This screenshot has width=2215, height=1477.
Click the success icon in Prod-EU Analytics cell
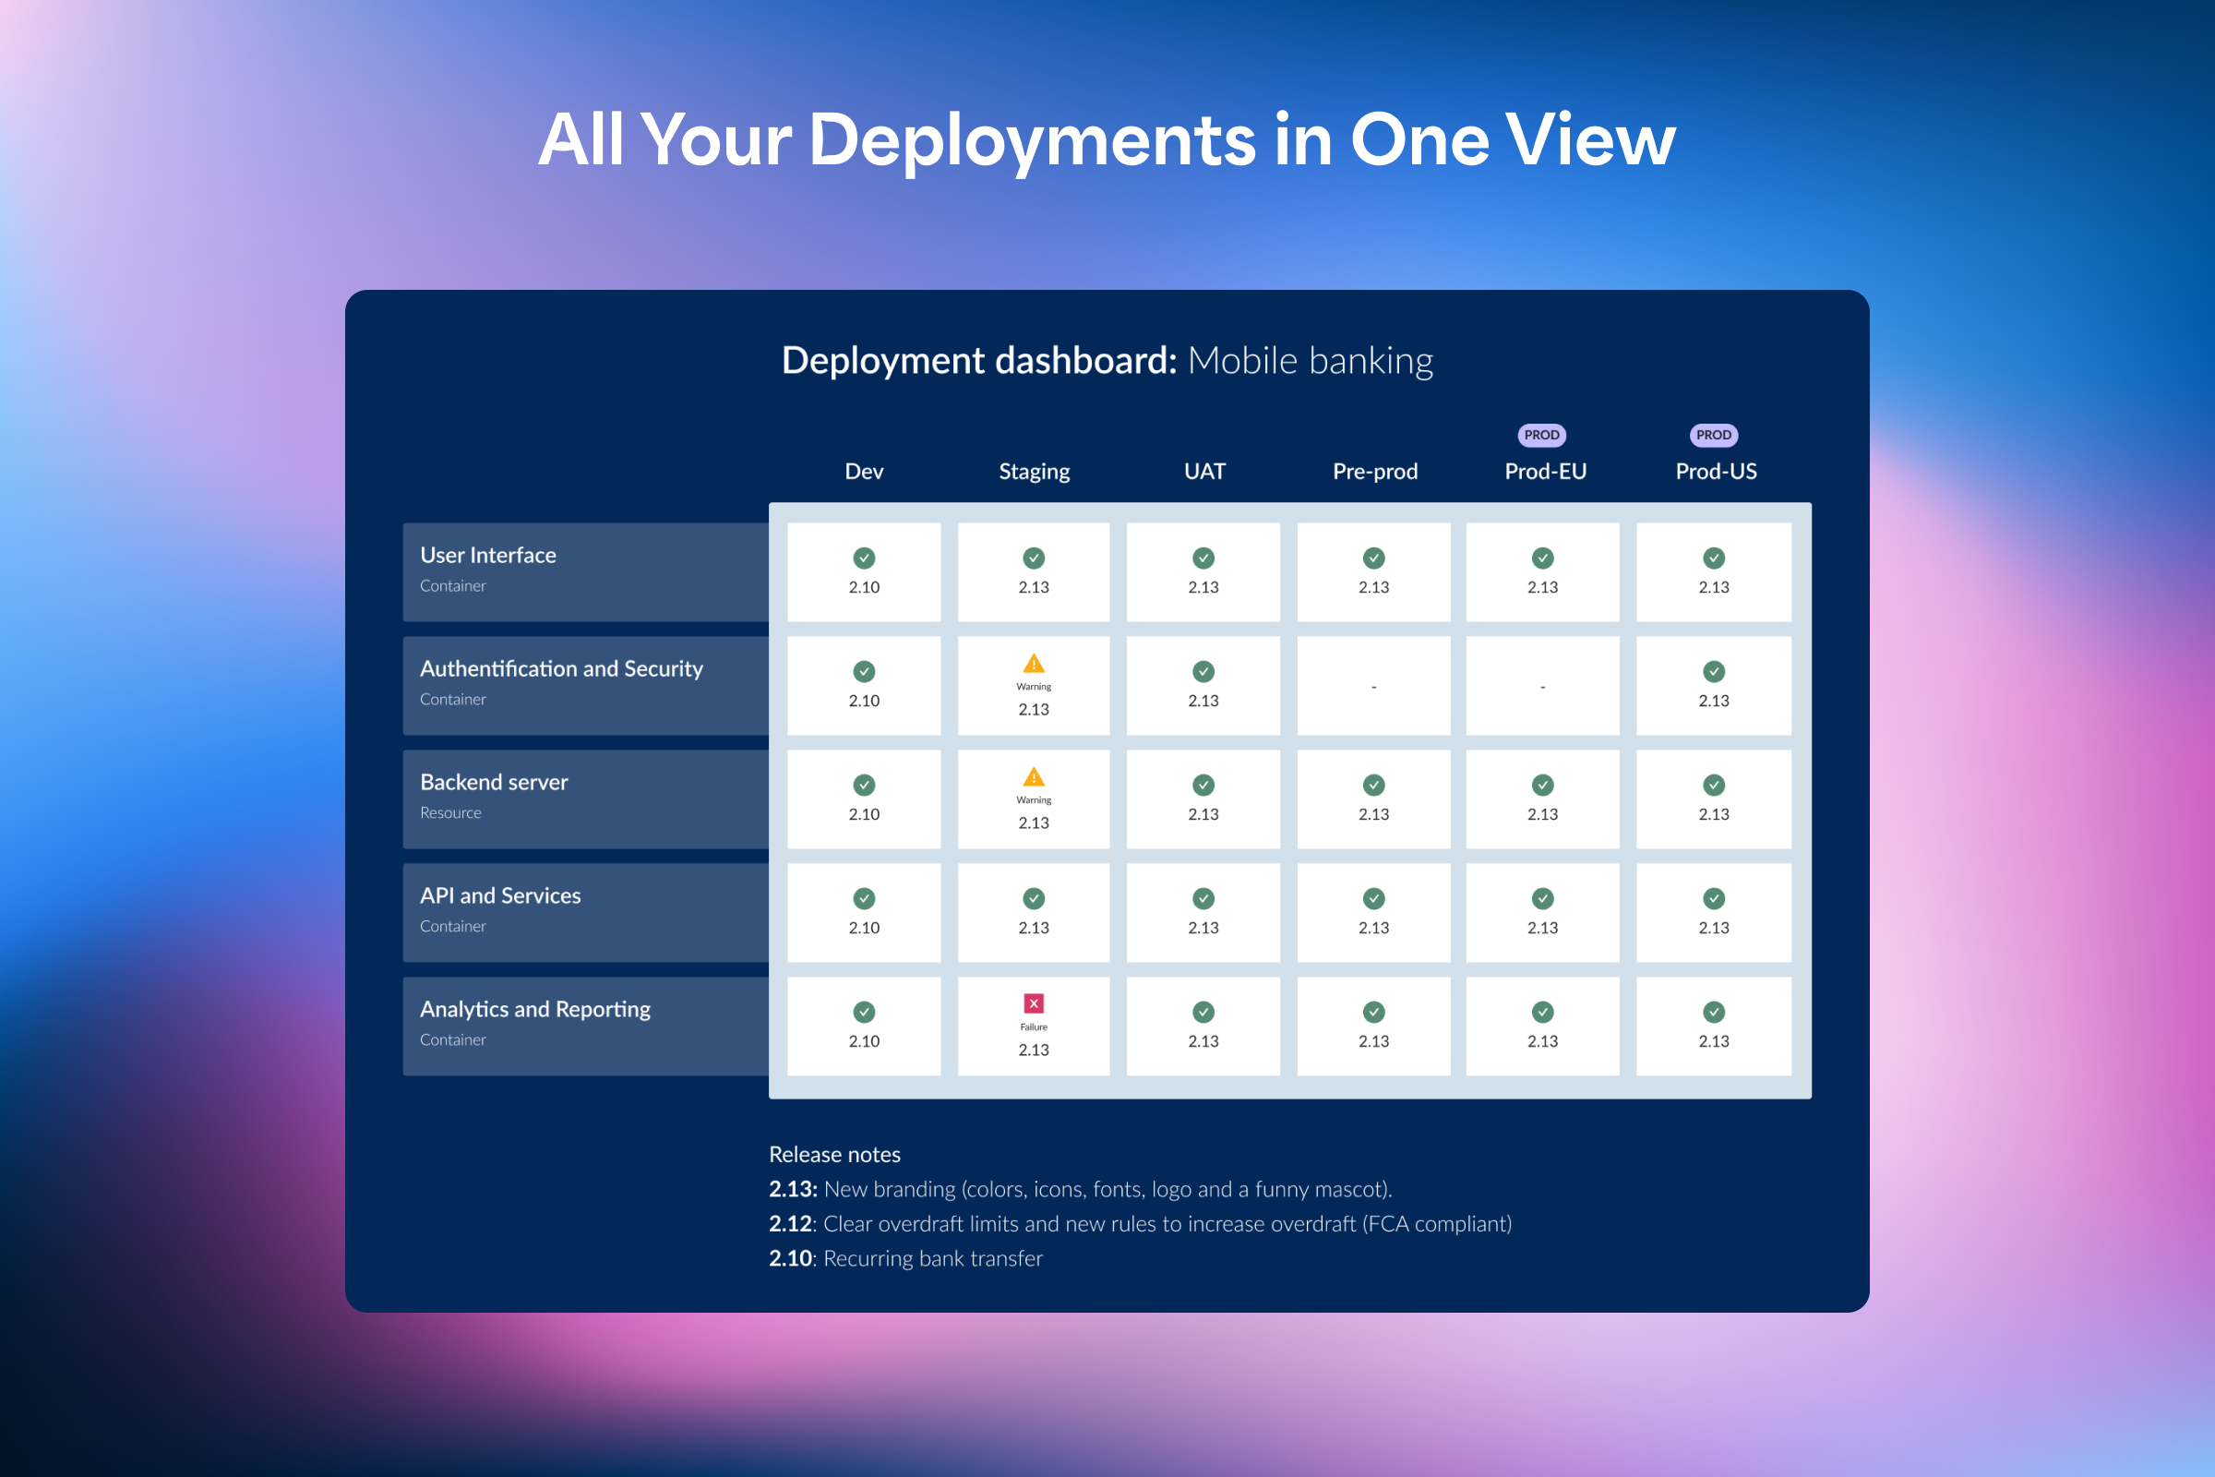[1541, 1011]
